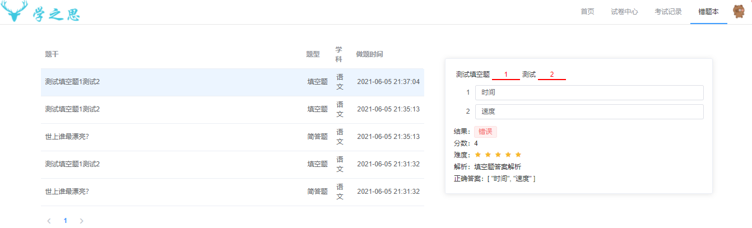Click the 正确答案 text line
Image resolution: width=752 pixels, height=228 pixels.
494,179
